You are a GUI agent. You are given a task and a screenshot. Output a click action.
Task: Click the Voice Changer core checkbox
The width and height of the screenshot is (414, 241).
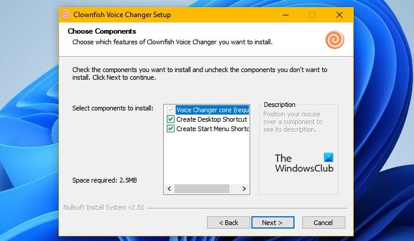pos(171,110)
